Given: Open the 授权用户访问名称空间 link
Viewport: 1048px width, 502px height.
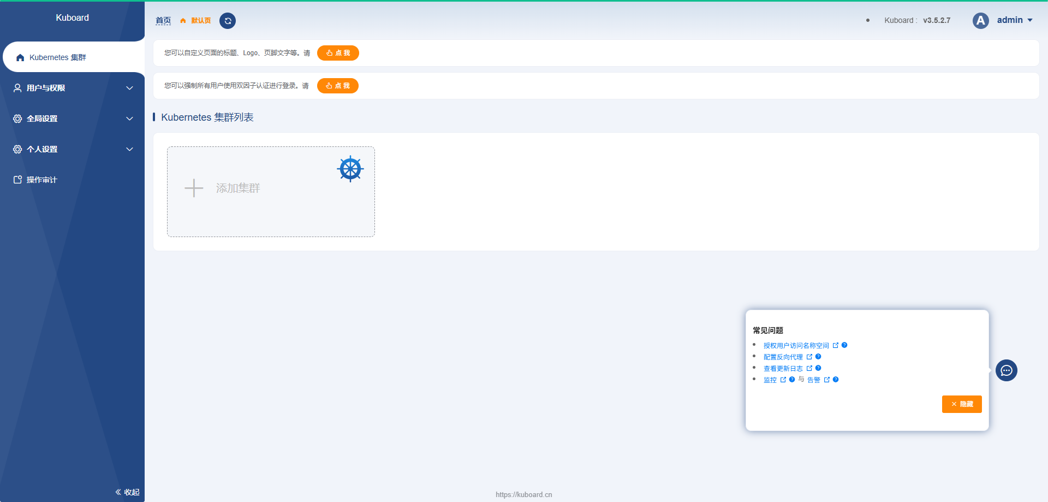Looking at the screenshot, I should pyautogui.click(x=796, y=346).
